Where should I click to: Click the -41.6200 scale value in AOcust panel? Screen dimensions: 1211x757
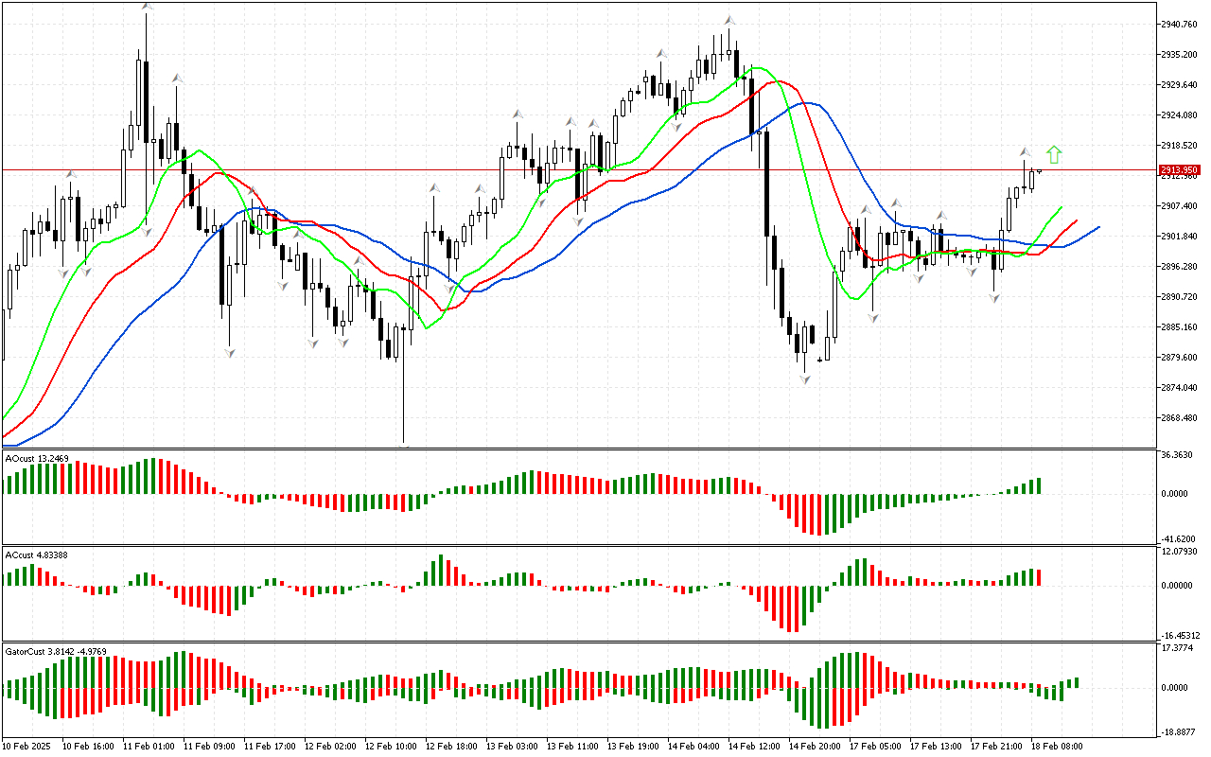point(1180,537)
